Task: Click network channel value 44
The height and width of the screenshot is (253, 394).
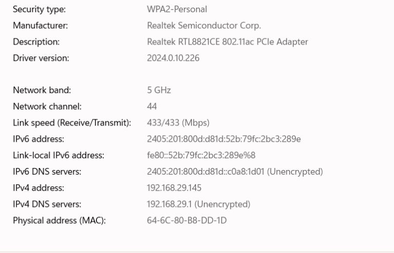Action: [152, 107]
